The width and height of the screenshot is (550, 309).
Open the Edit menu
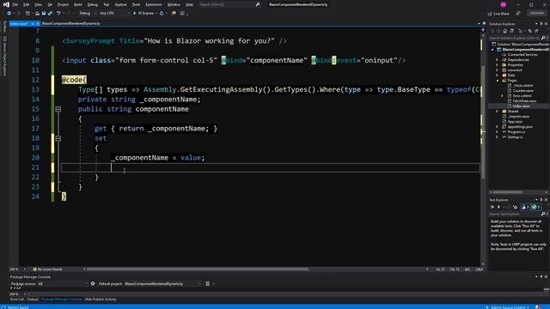click(x=27, y=4)
